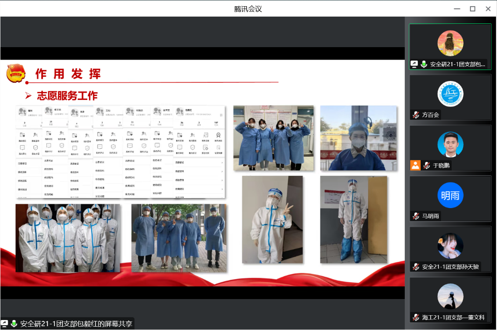Minimize the 腾讯会议 window
Image resolution: width=497 pixels, height=330 pixels.
point(456,9)
